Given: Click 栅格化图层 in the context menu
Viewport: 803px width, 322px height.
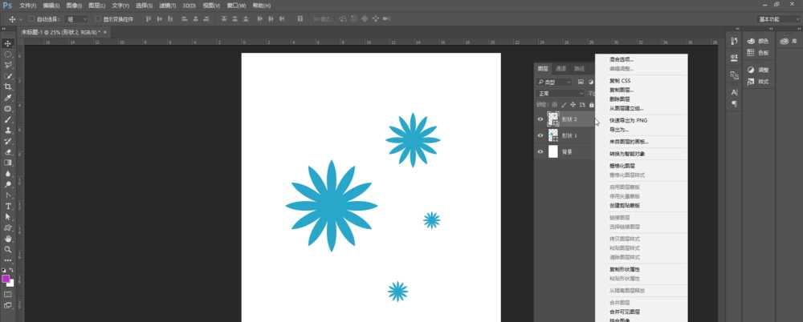Looking at the screenshot, I should tap(624, 165).
